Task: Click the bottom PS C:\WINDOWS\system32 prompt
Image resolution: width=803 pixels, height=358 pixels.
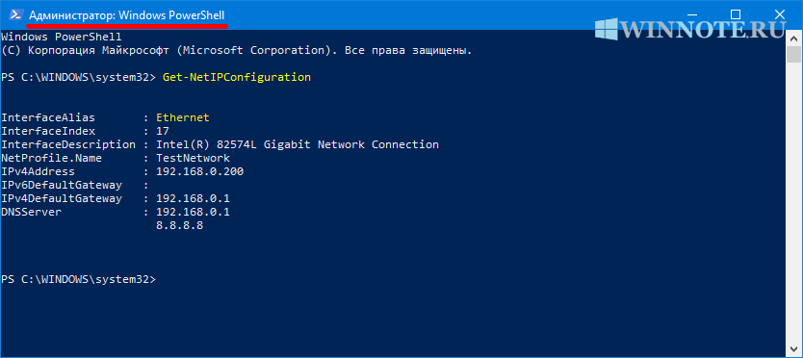Action: (x=78, y=280)
